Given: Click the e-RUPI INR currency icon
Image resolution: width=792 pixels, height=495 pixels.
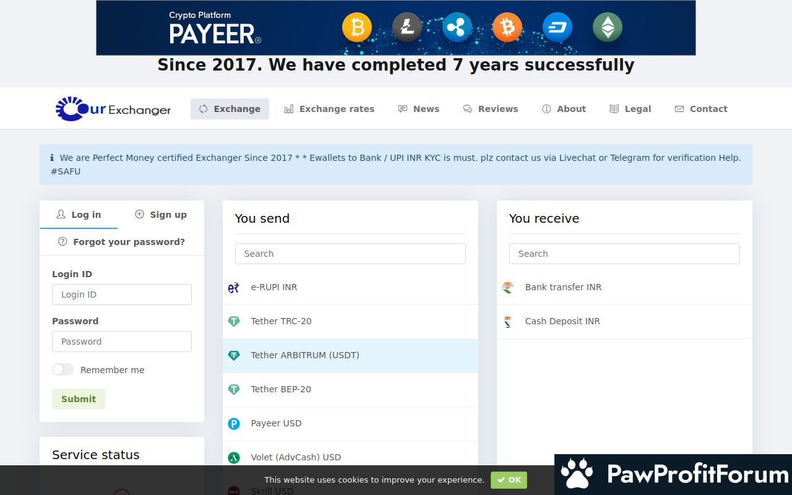Looking at the screenshot, I should coord(234,288).
